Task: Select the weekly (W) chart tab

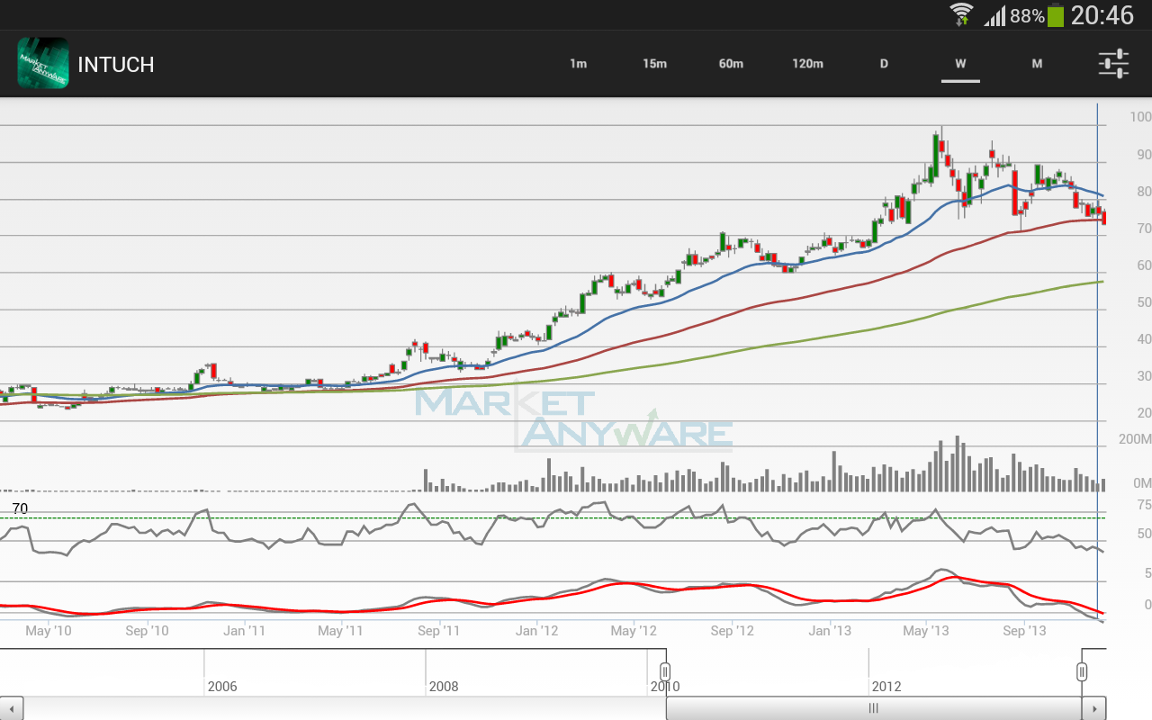Action: tap(960, 64)
